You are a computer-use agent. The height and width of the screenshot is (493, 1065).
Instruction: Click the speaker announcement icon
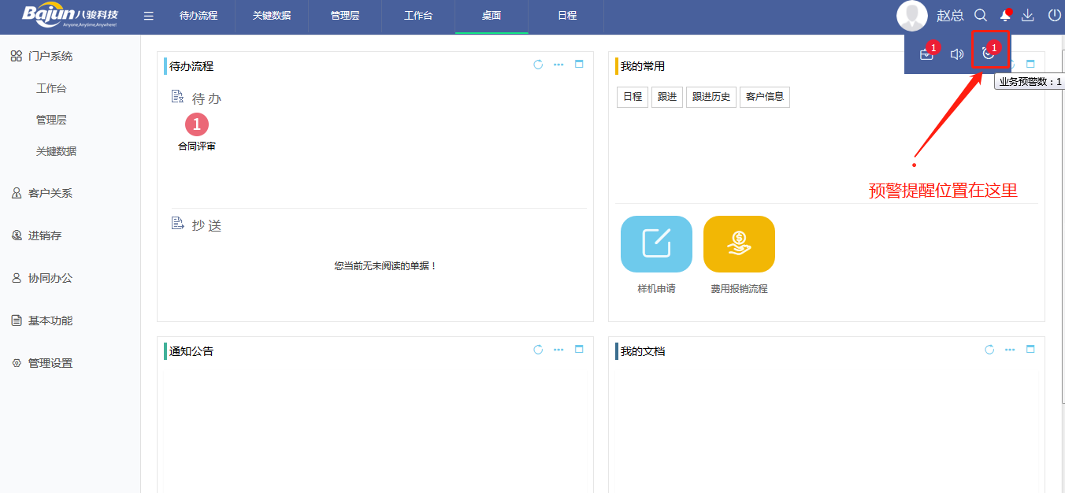pyautogui.click(x=957, y=54)
